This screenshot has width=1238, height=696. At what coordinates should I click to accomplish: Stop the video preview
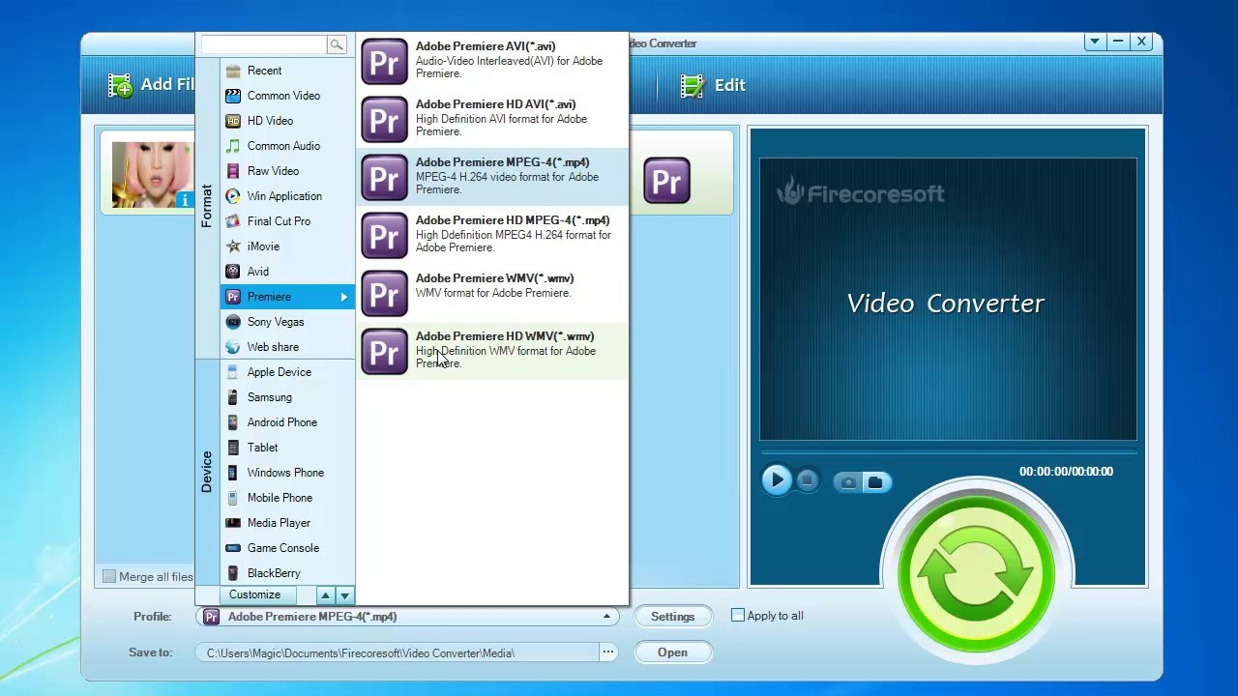point(808,480)
